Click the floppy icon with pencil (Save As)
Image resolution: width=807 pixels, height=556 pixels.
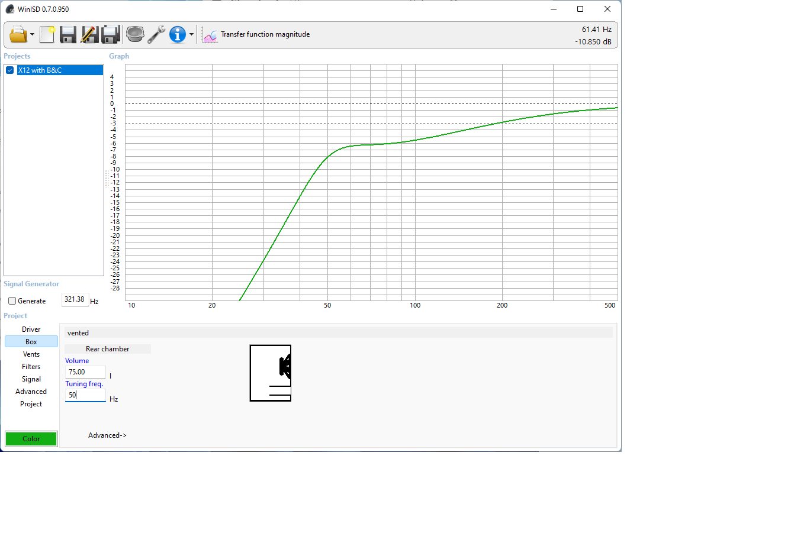coord(89,34)
